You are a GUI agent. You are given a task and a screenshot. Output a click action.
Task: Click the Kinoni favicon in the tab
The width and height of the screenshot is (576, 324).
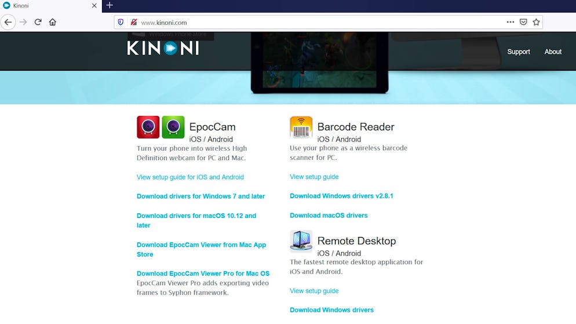click(6, 6)
